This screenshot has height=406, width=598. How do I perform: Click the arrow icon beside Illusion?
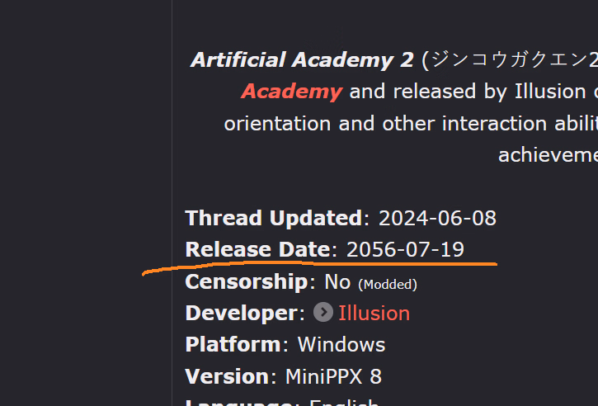(323, 313)
